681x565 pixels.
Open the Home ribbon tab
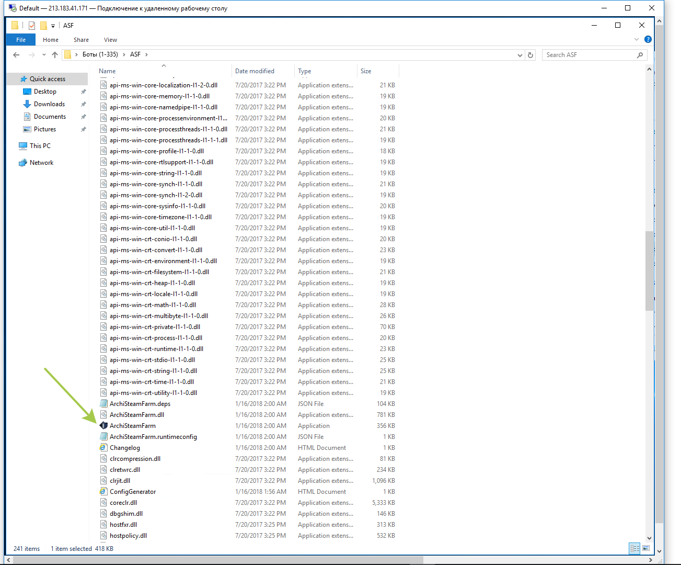[x=51, y=40]
